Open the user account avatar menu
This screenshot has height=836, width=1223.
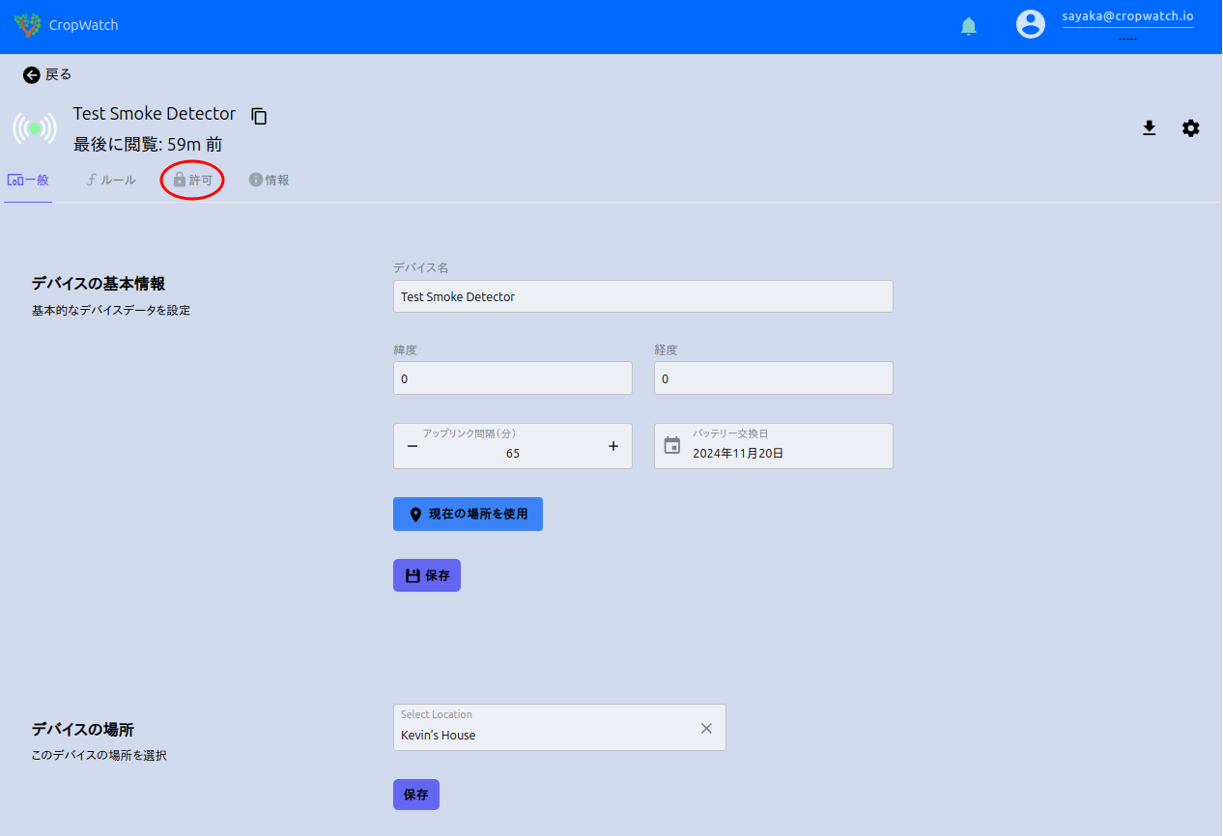coord(1031,24)
